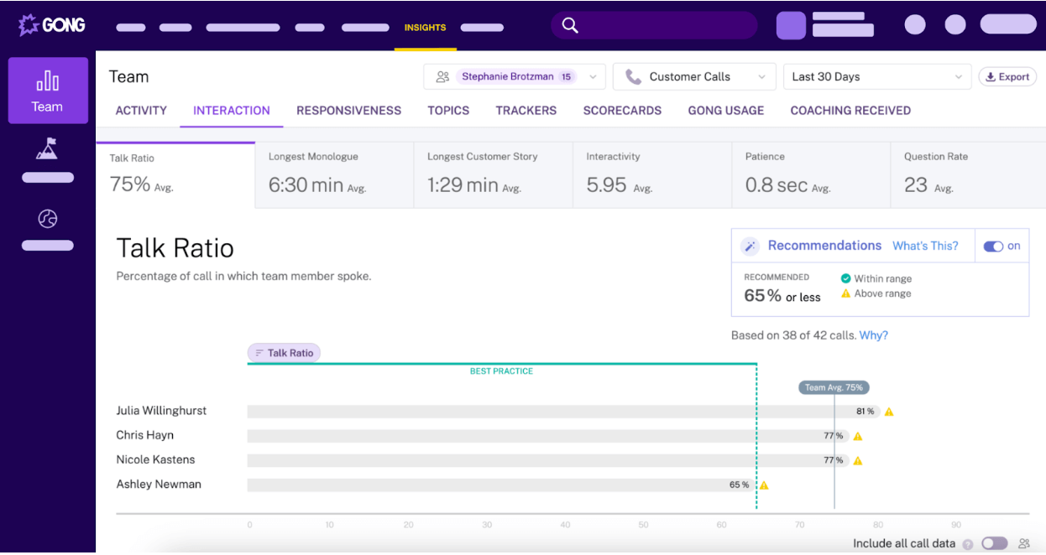The image size is (1046, 555).
Task: Click the help icon beside Include all call data
Action: click(x=968, y=545)
